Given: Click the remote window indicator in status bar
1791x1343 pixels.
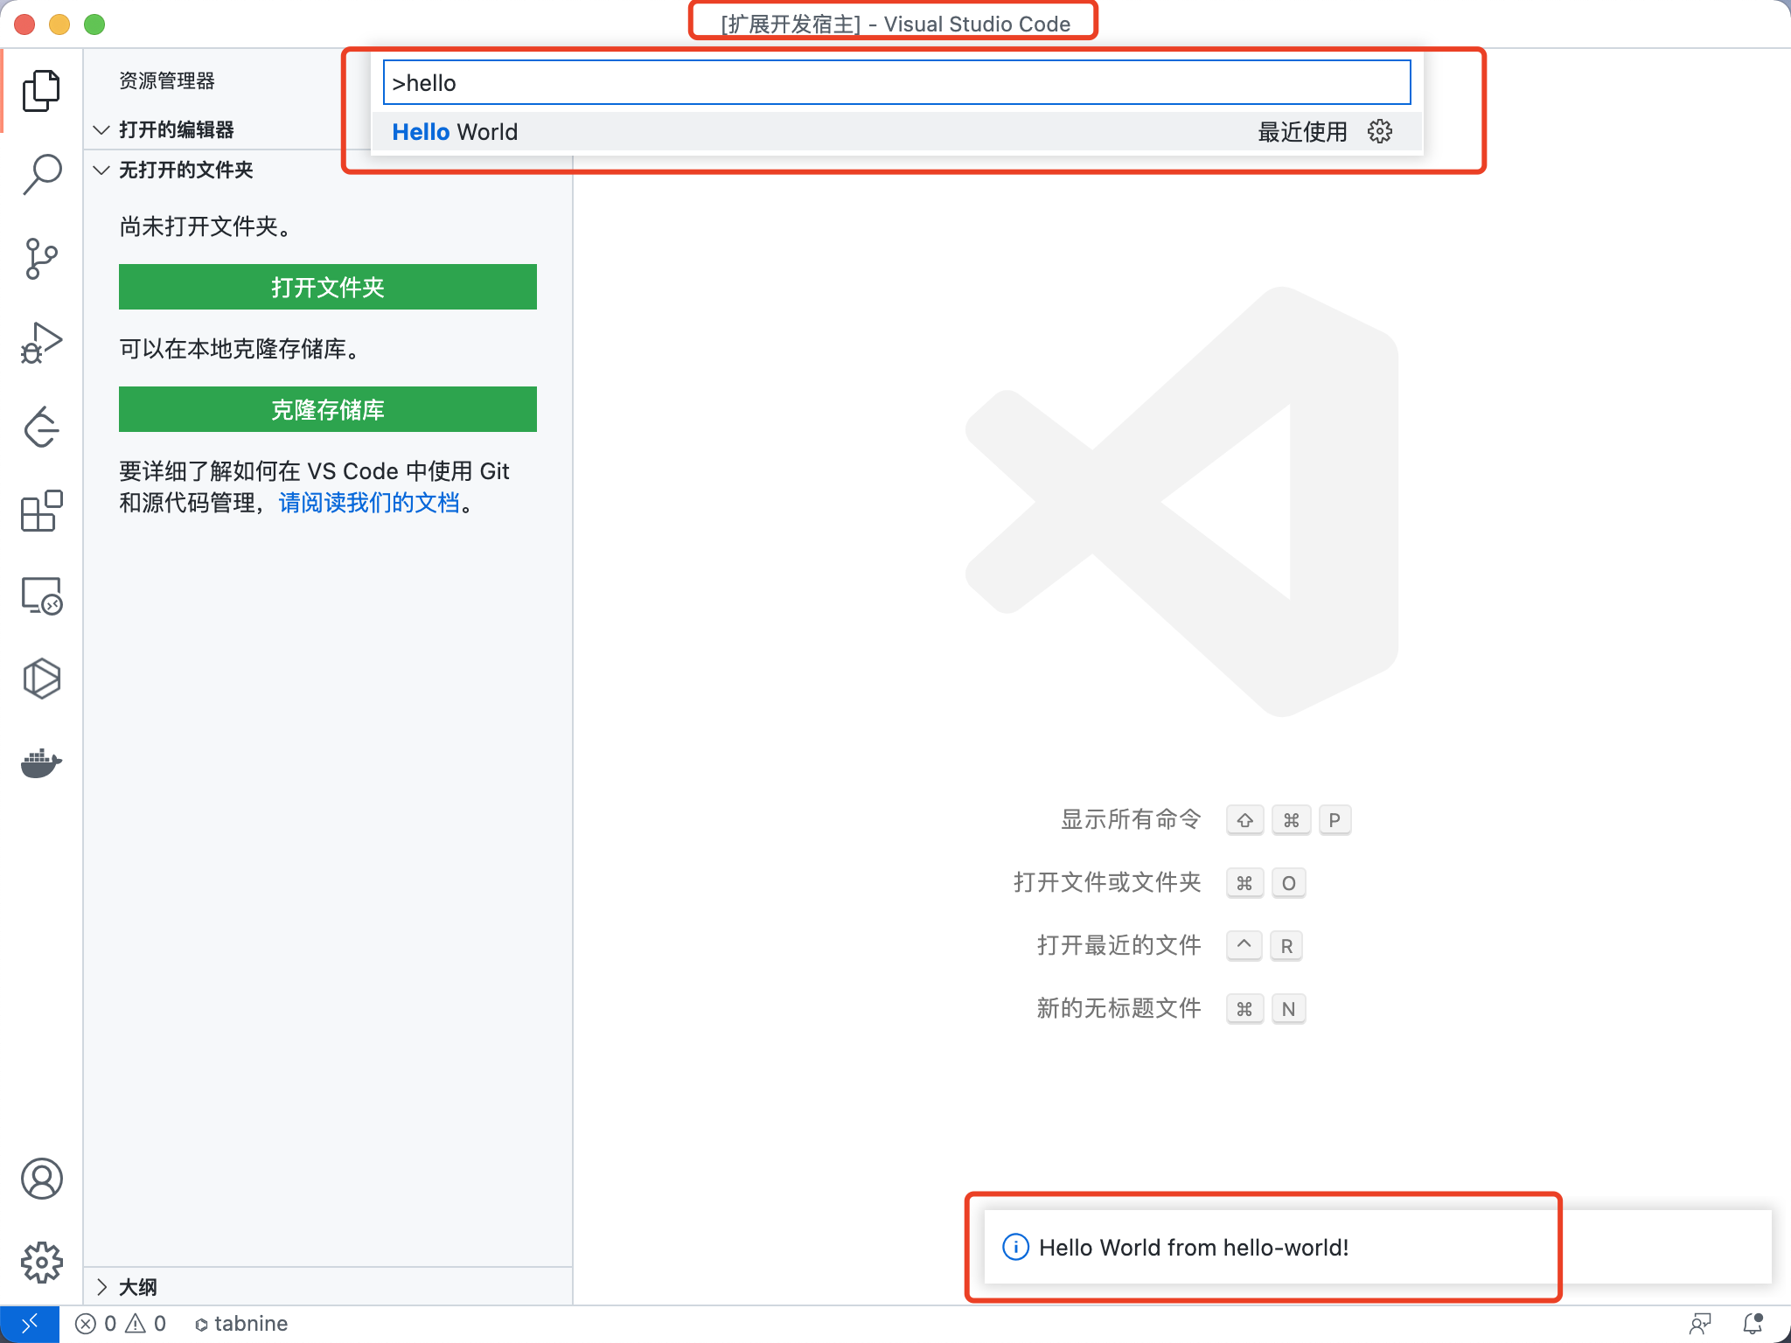Looking at the screenshot, I should pos(30,1324).
